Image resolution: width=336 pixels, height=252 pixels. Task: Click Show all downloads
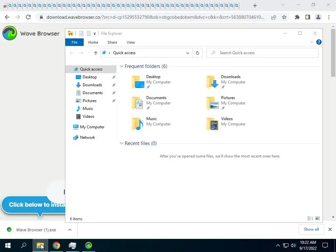(x=311, y=229)
